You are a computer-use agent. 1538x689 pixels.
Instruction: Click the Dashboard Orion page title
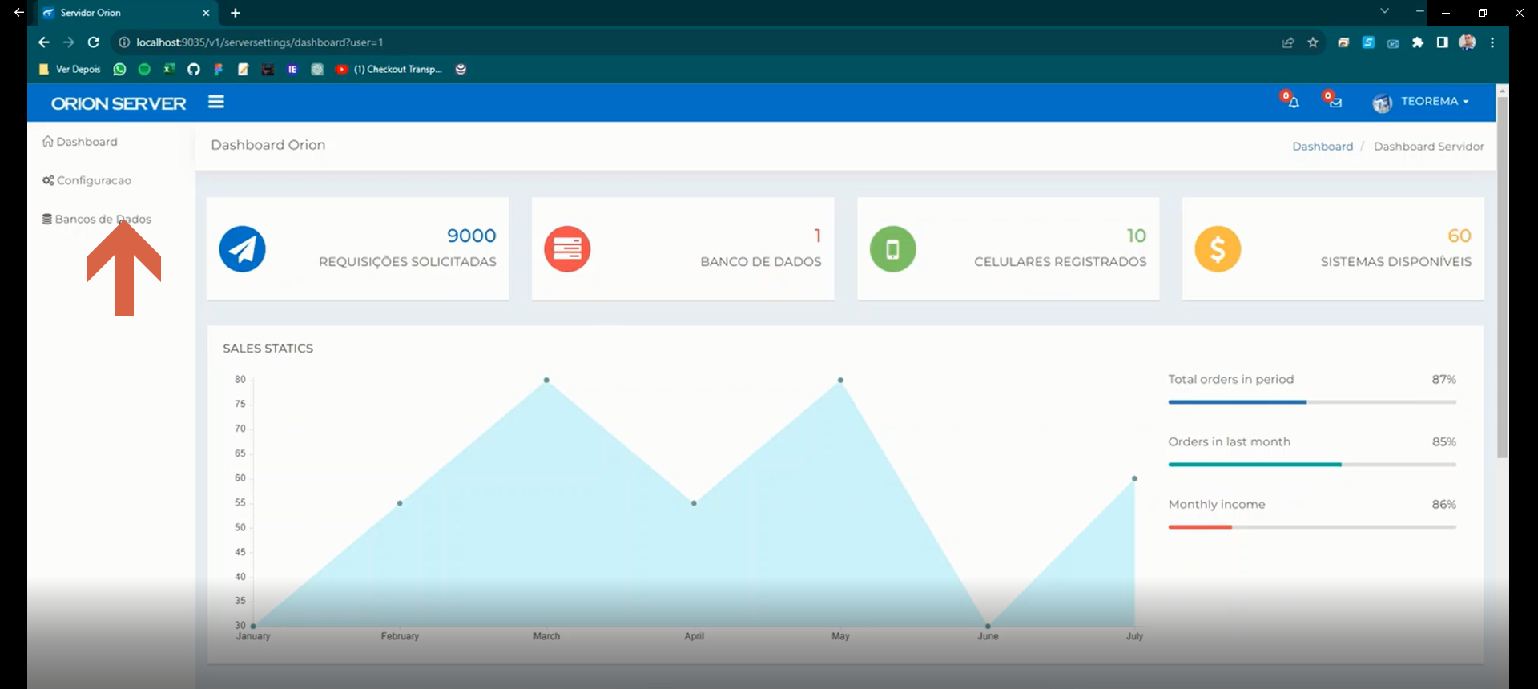(268, 145)
